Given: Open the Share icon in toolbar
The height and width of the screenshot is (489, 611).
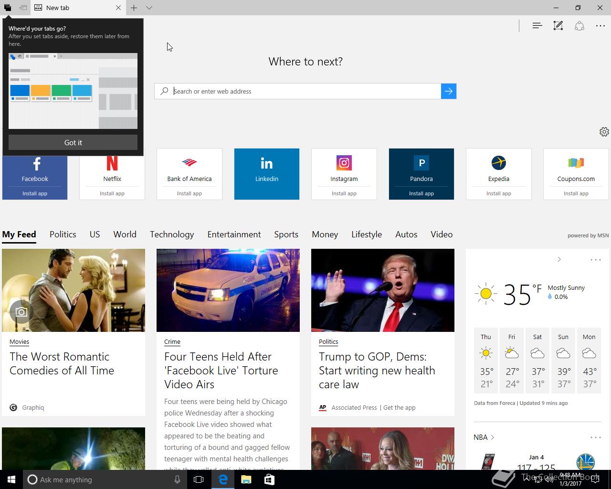Looking at the screenshot, I should (x=579, y=26).
